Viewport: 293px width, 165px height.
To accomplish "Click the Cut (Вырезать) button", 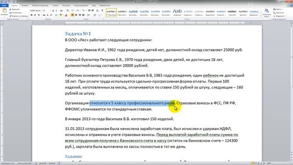I will coord(15,9).
